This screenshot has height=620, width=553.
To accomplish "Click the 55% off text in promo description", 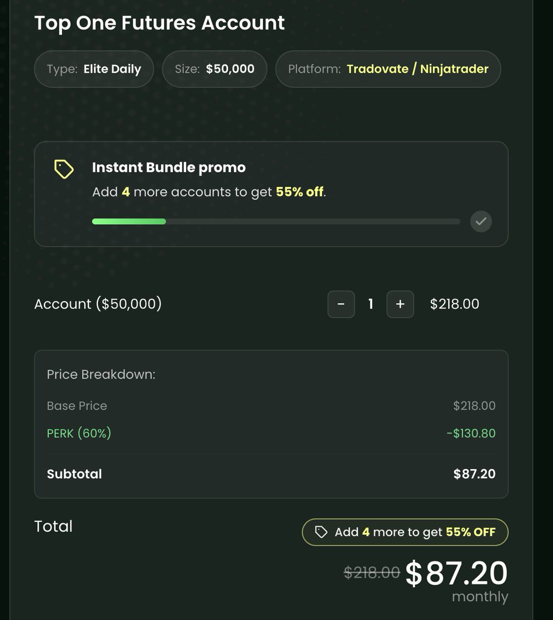I will coord(300,192).
